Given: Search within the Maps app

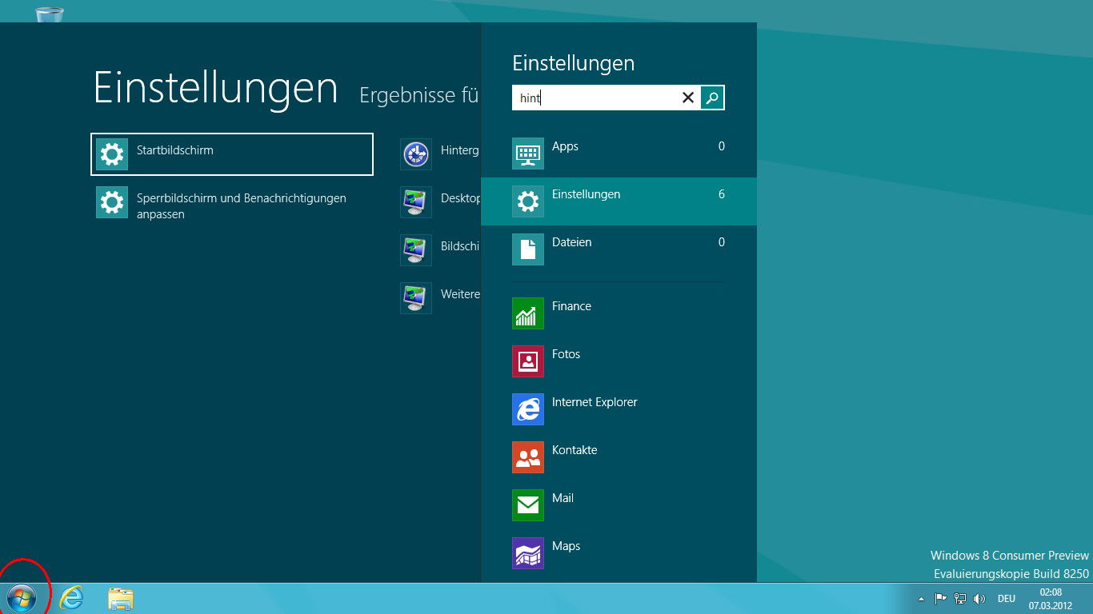Looking at the screenshot, I should click(x=619, y=553).
